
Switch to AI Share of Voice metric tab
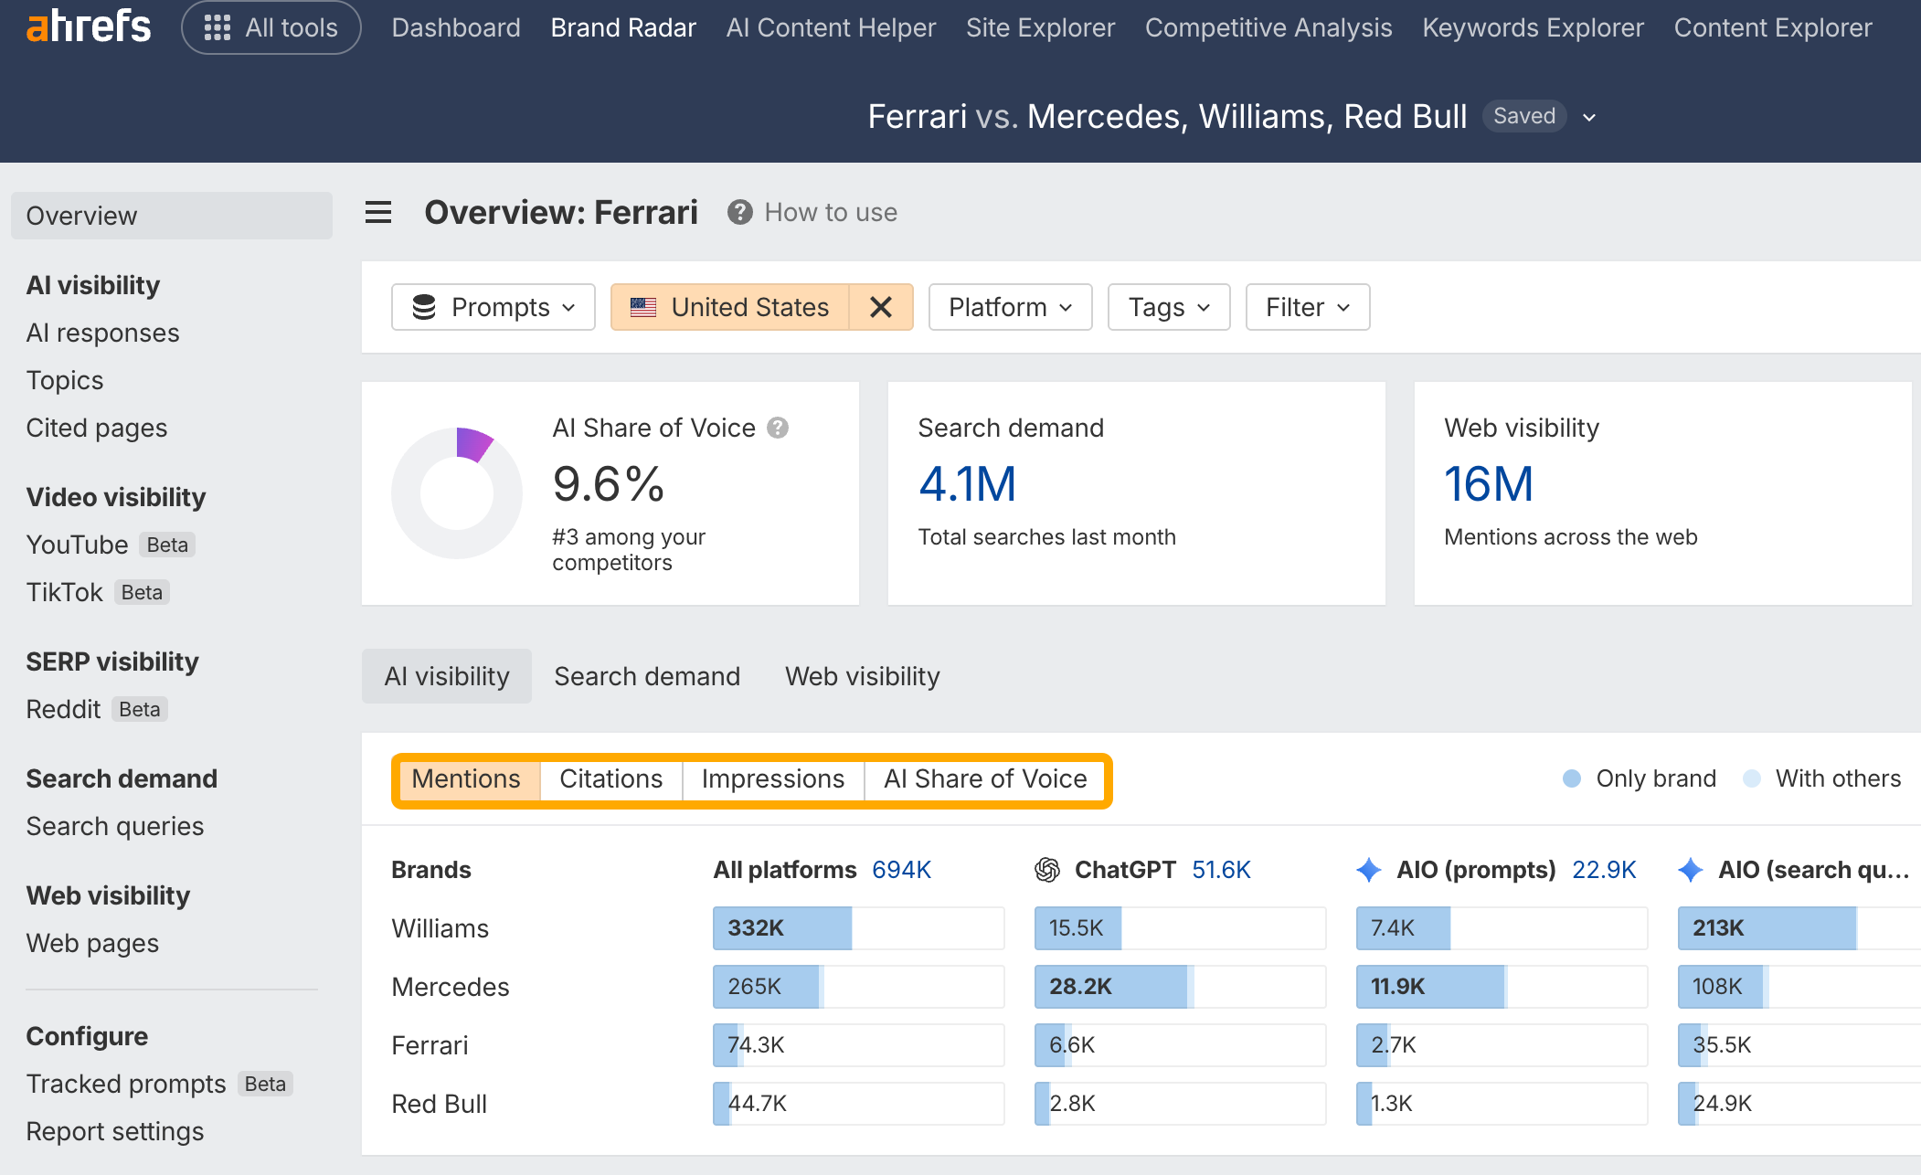pos(985,779)
